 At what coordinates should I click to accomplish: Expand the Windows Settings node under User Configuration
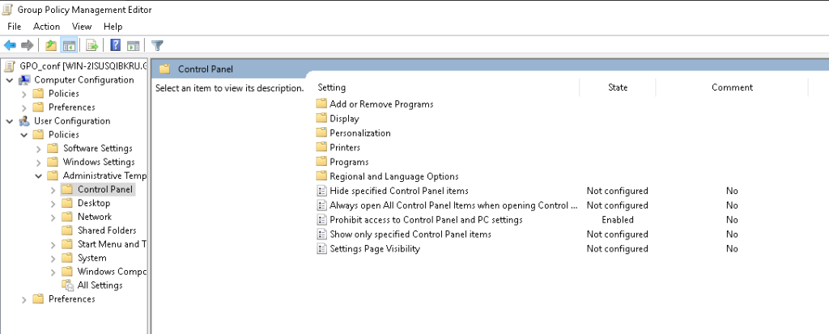click(x=39, y=163)
